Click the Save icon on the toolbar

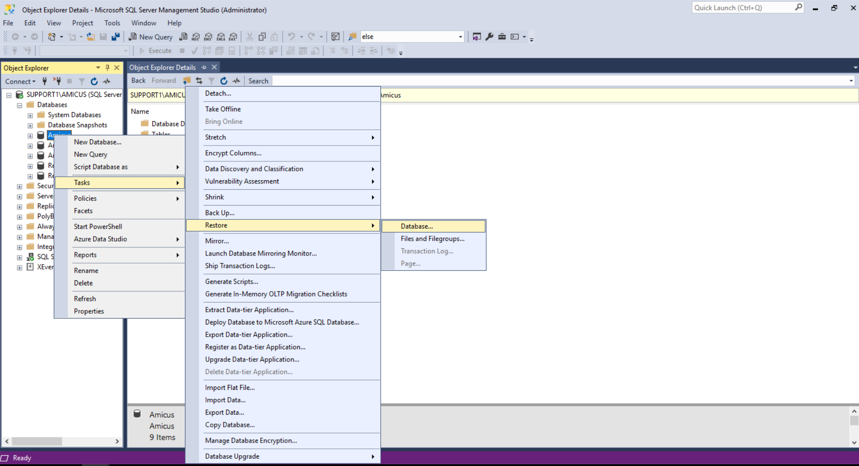coord(103,37)
